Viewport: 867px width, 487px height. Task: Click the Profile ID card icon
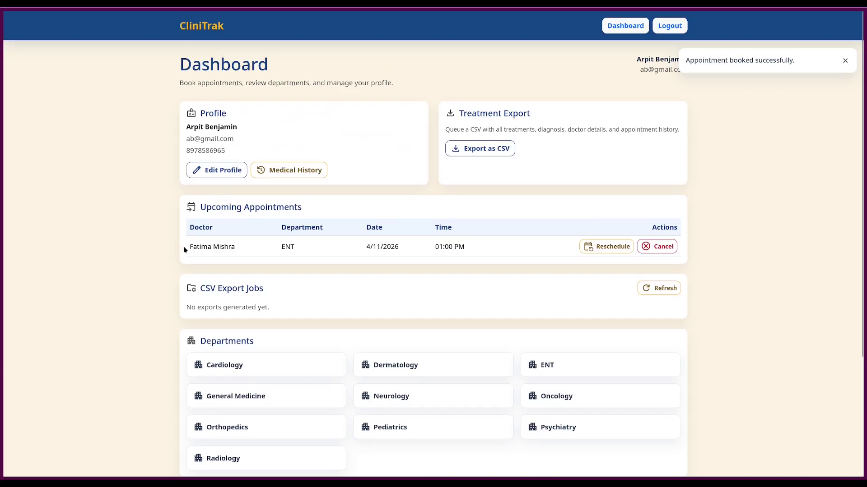pos(191,113)
